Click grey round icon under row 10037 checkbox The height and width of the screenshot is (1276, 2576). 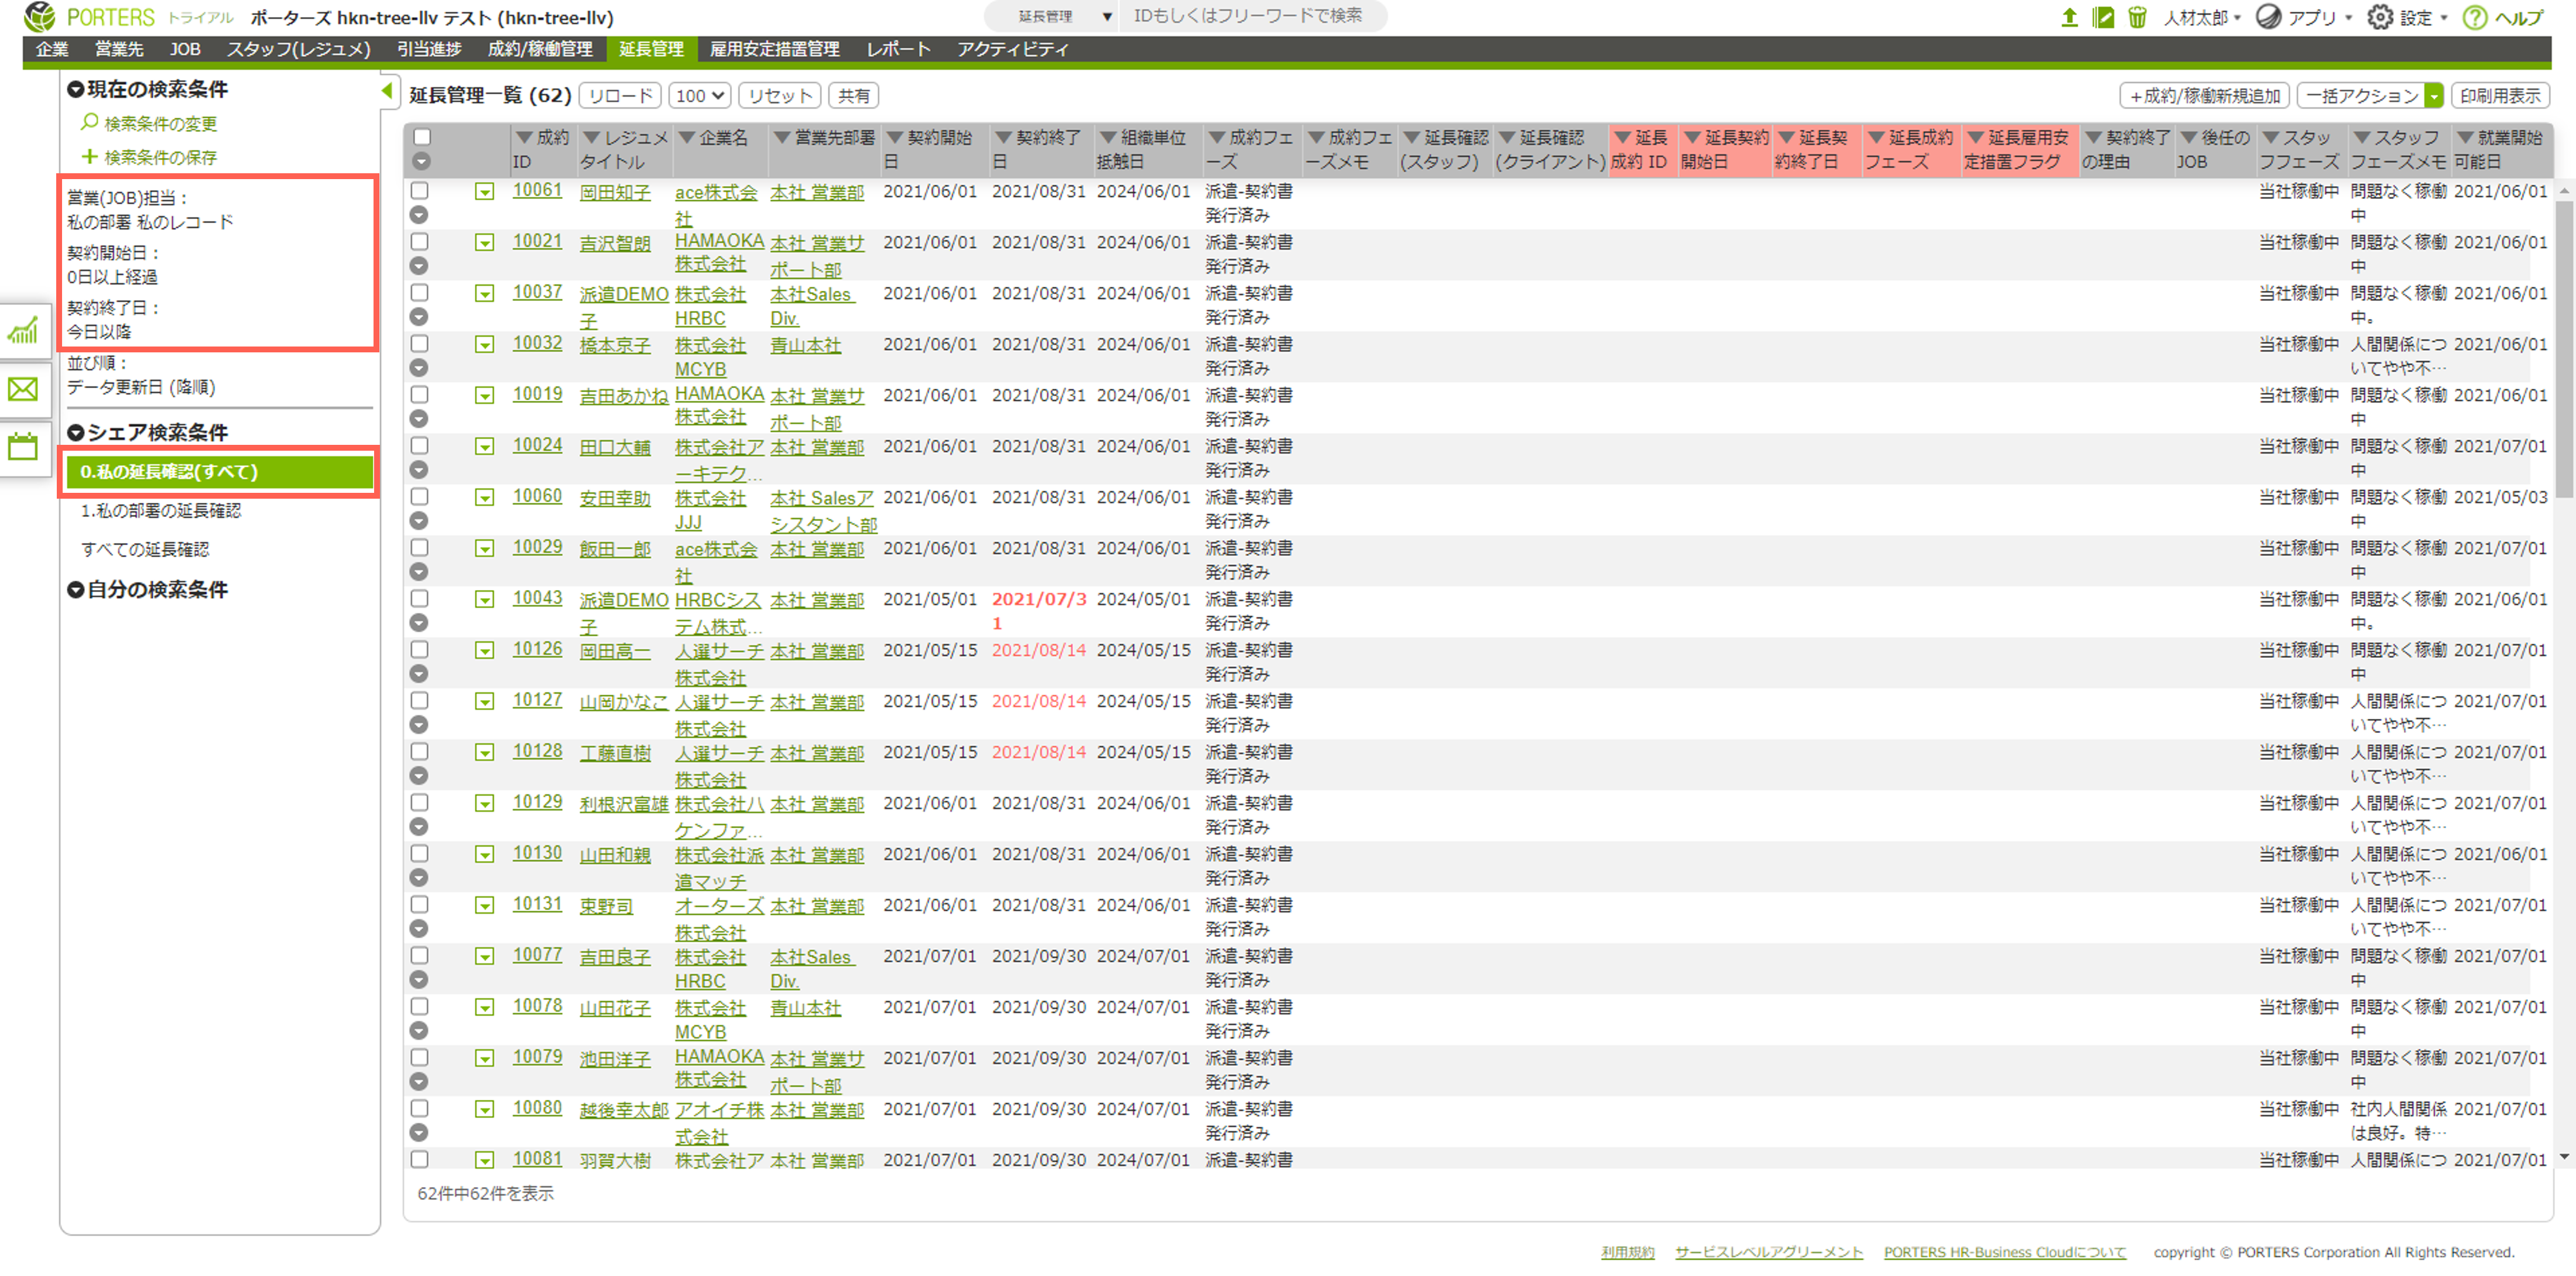420,317
